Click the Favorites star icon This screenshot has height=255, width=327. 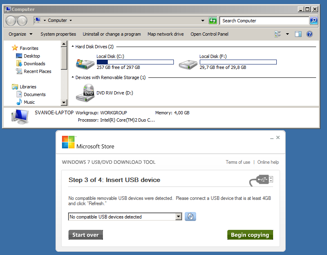click(x=15, y=48)
